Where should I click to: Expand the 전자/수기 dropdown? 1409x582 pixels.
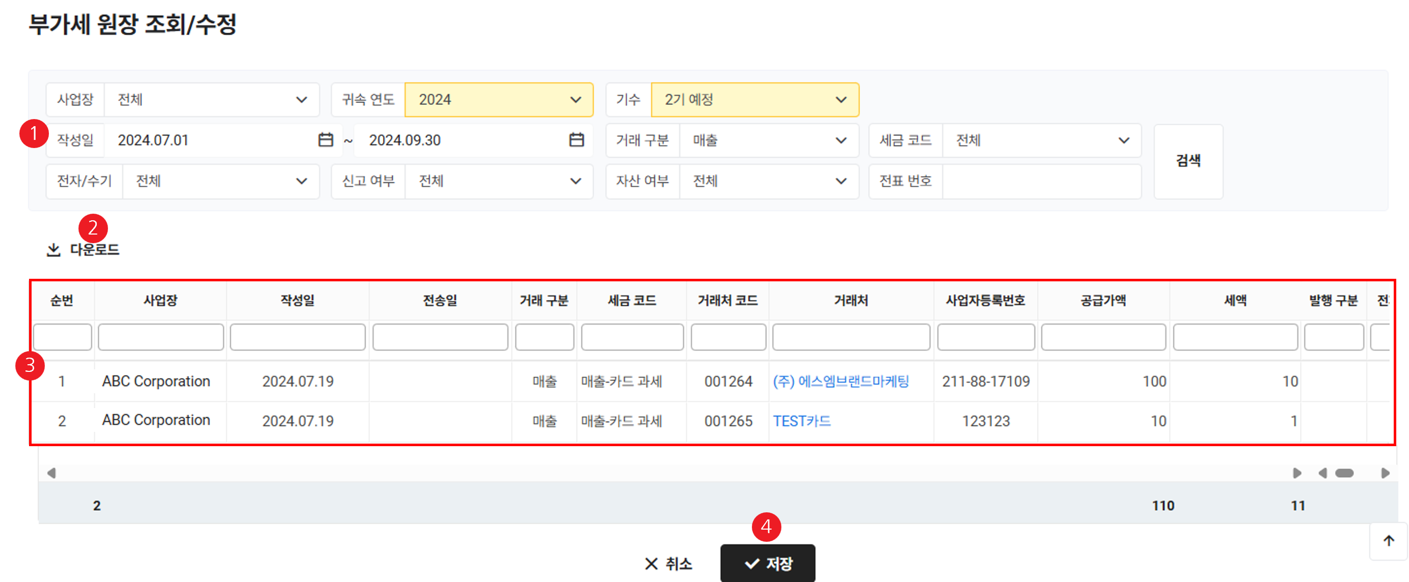[221, 181]
